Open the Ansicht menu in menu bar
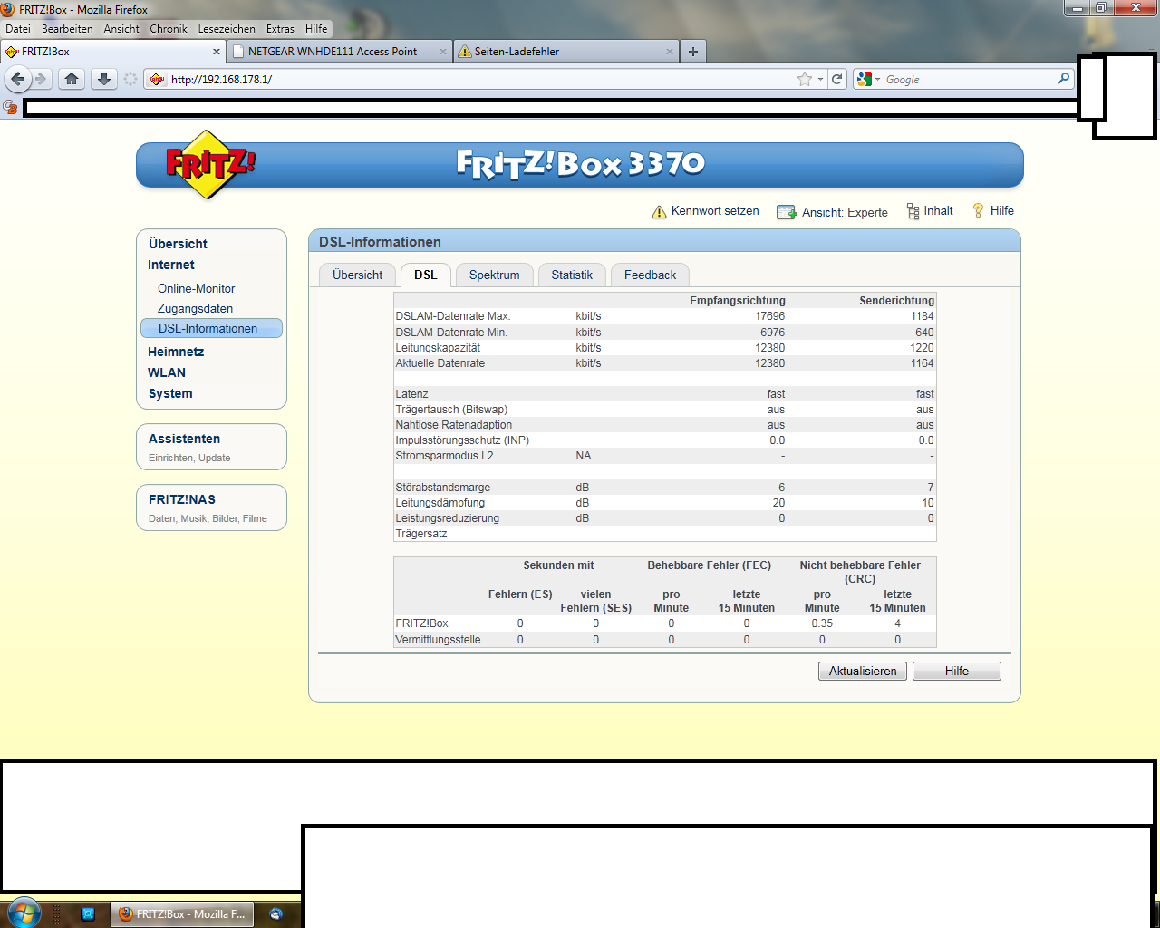This screenshot has height=928, width=1160. click(121, 29)
